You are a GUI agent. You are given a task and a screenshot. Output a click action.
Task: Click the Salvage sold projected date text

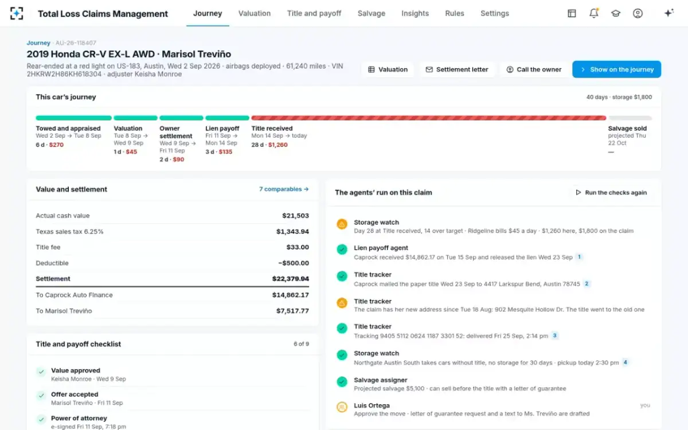(x=627, y=139)
